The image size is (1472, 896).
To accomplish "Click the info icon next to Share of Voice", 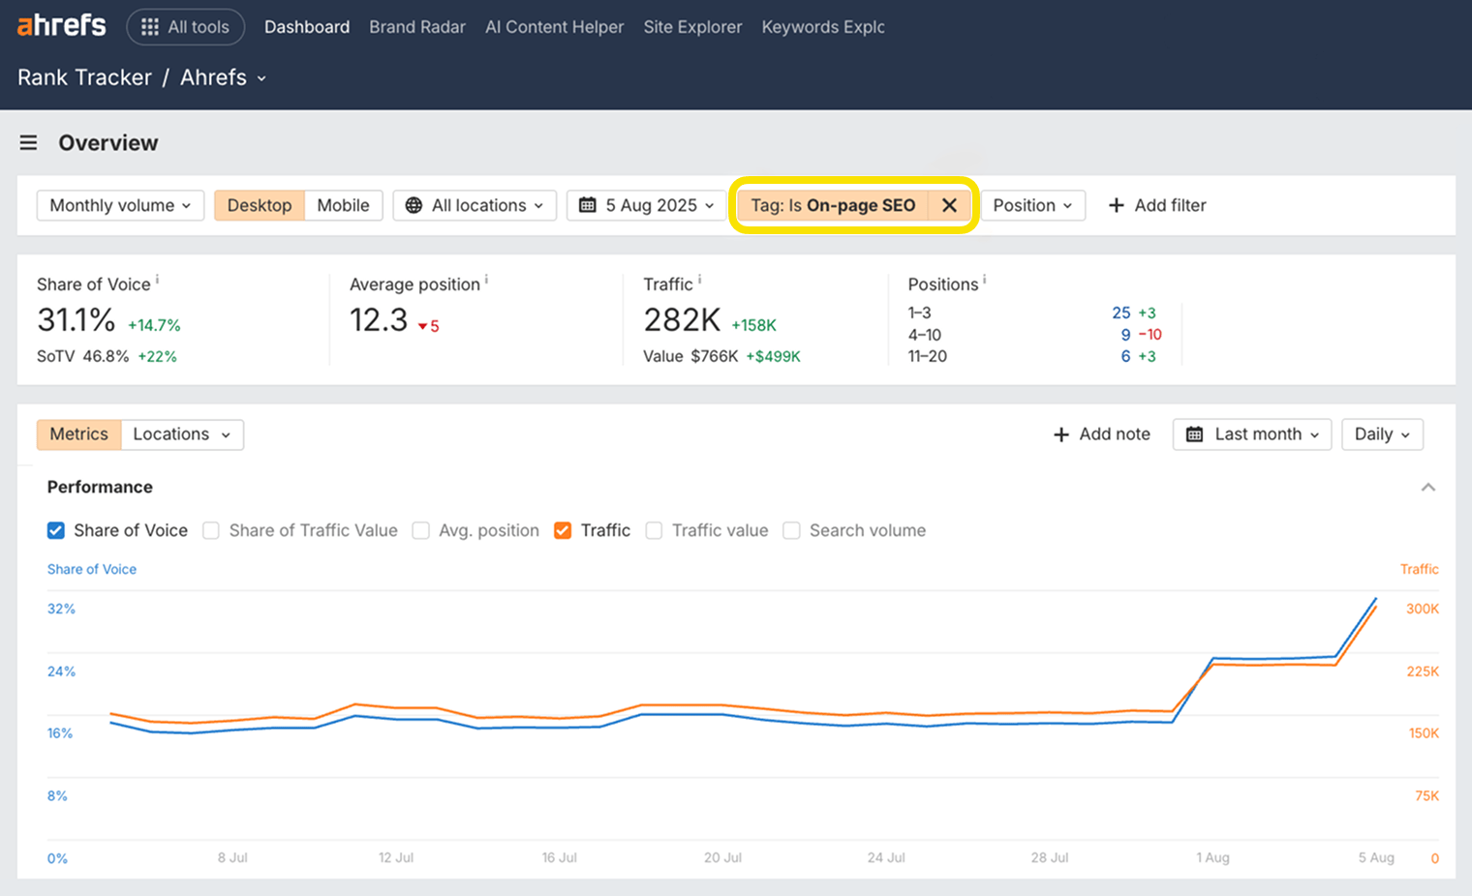I will tap(158, 278).
